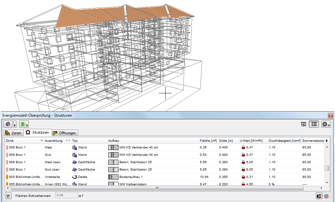Toggle the flat list view mode
This screenshot has width=335, height=202.
point(314,124)
